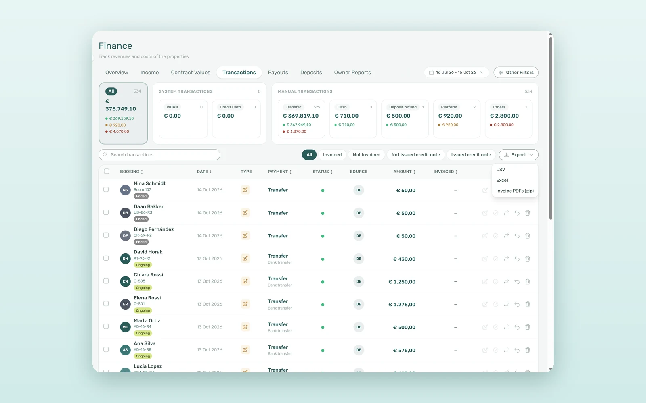This screenshot has width=646, height=403.
Task: Select the David Horak row checkbox
Action: 106,258
